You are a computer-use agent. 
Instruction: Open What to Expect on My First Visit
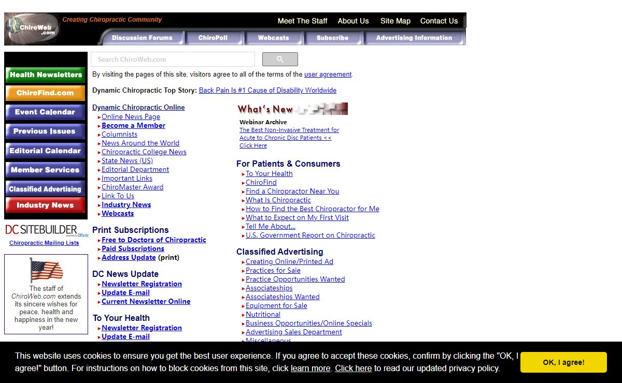[x=297, y=218]
